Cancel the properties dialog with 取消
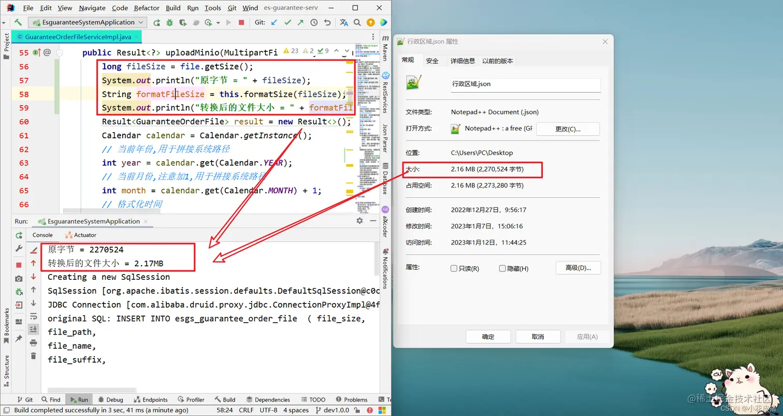783x416 pixels. pyautogui.click(x=538, y=337)
